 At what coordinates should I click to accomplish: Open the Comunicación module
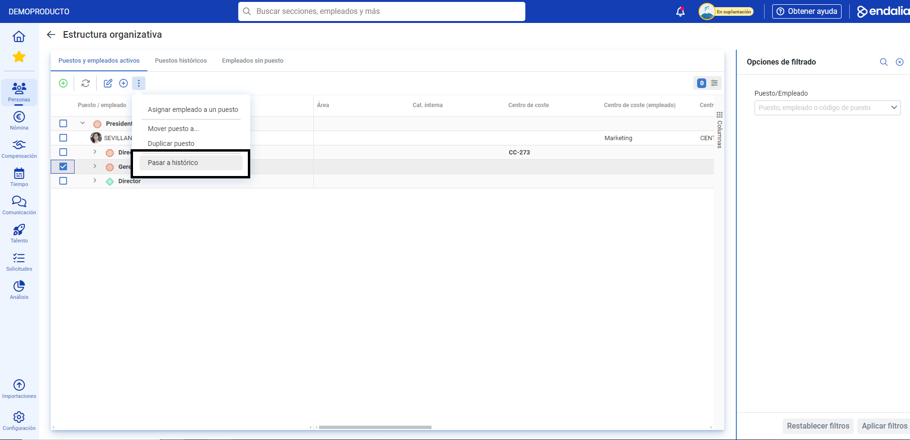click(x=19, y=205)
